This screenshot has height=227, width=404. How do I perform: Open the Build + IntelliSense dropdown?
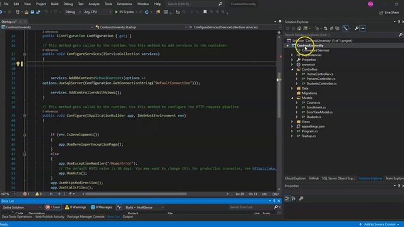pyautogui.click(x=144, y=207)
